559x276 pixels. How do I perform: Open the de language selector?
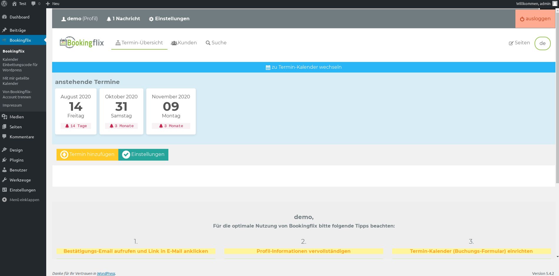tap(543, 43)
